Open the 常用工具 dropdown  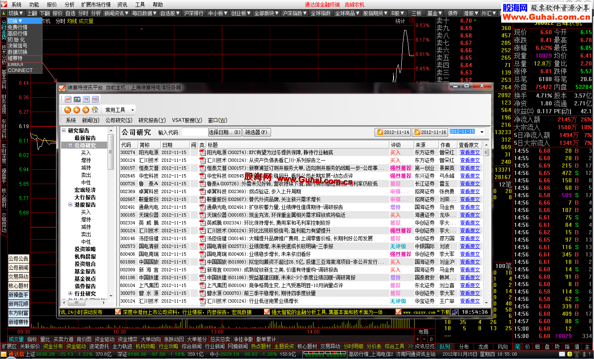click(x=120, y=110)
